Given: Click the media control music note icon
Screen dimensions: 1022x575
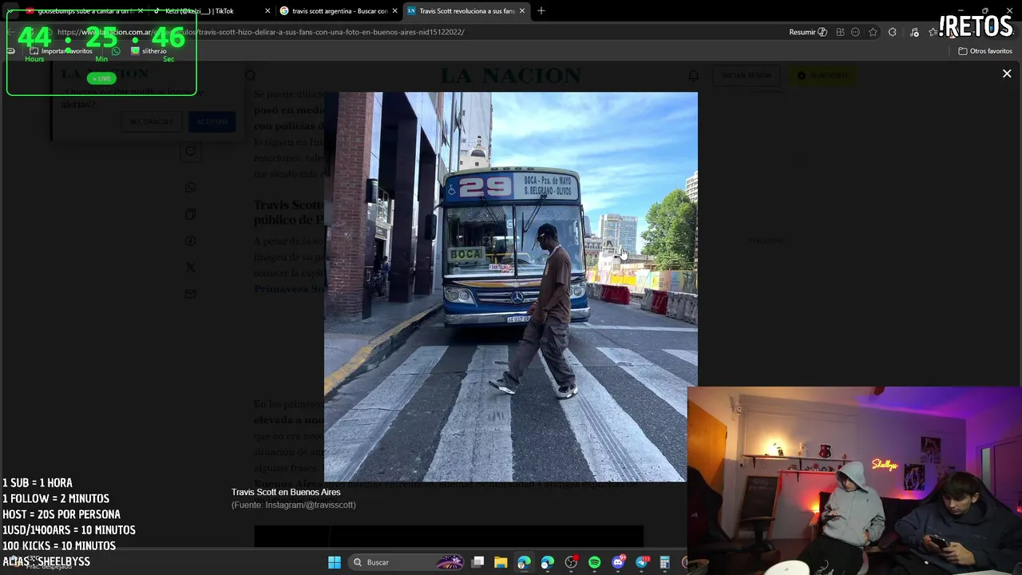Looking at the screenshot, I should pyautogui.click(x=914, y=32).
